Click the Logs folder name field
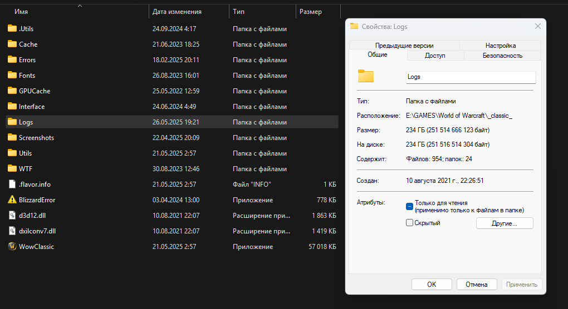This screenshot has height=309, width=568. [x=471, y=77]
